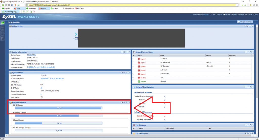Open refresh settings of System Status widget
The image size is (259, 140).
click(124, 73)
